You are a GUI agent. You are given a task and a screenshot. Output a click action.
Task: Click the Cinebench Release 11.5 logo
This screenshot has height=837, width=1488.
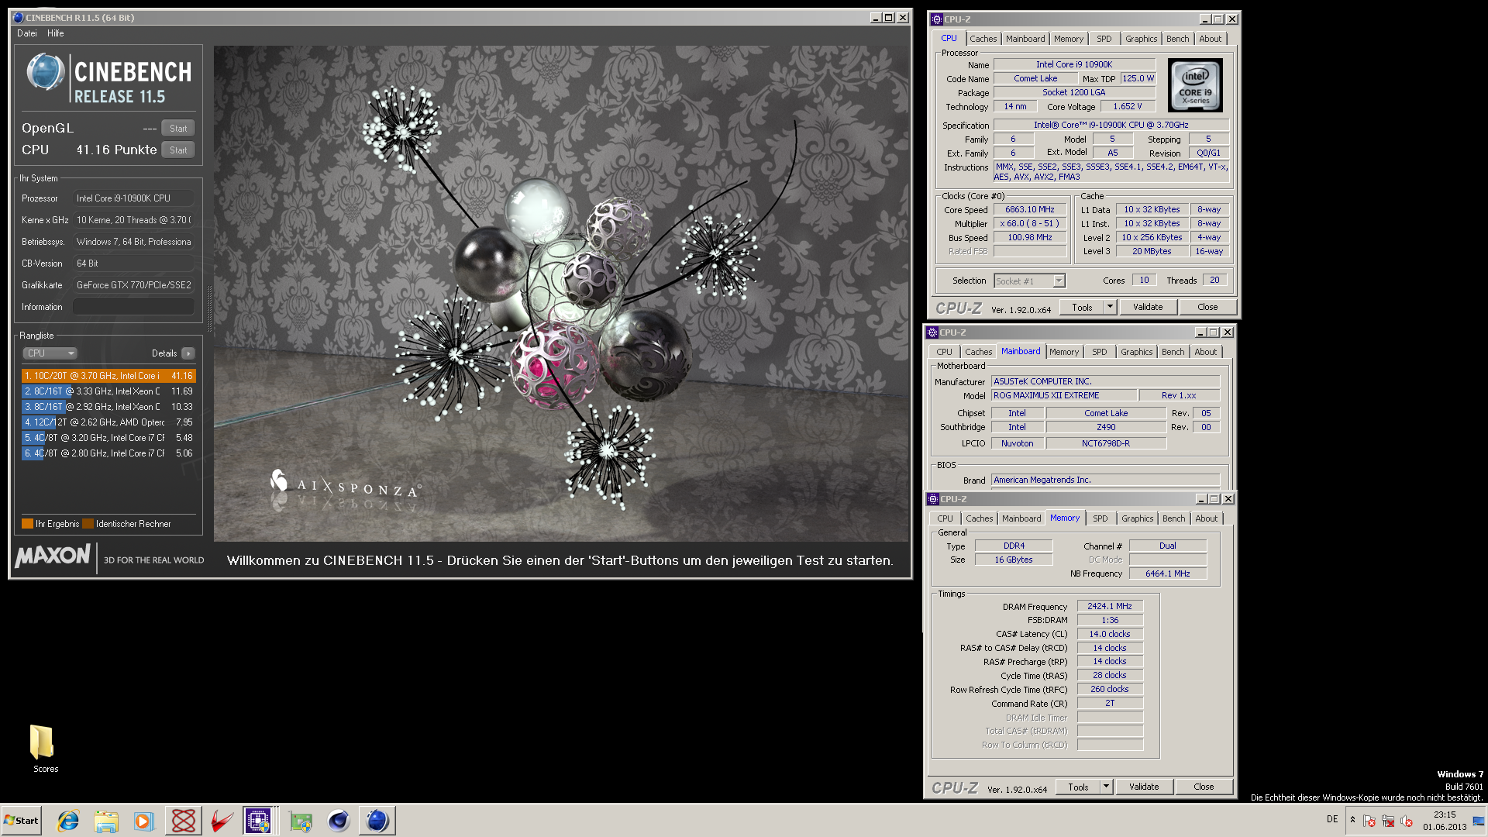click(109, 80)
